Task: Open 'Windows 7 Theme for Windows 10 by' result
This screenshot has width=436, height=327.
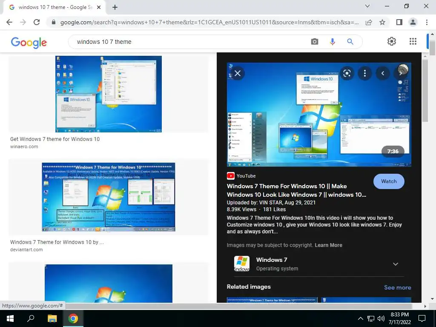Action: tap(57, 242)
